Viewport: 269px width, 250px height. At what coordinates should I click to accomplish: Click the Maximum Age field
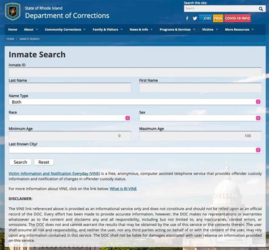(200, 136)
